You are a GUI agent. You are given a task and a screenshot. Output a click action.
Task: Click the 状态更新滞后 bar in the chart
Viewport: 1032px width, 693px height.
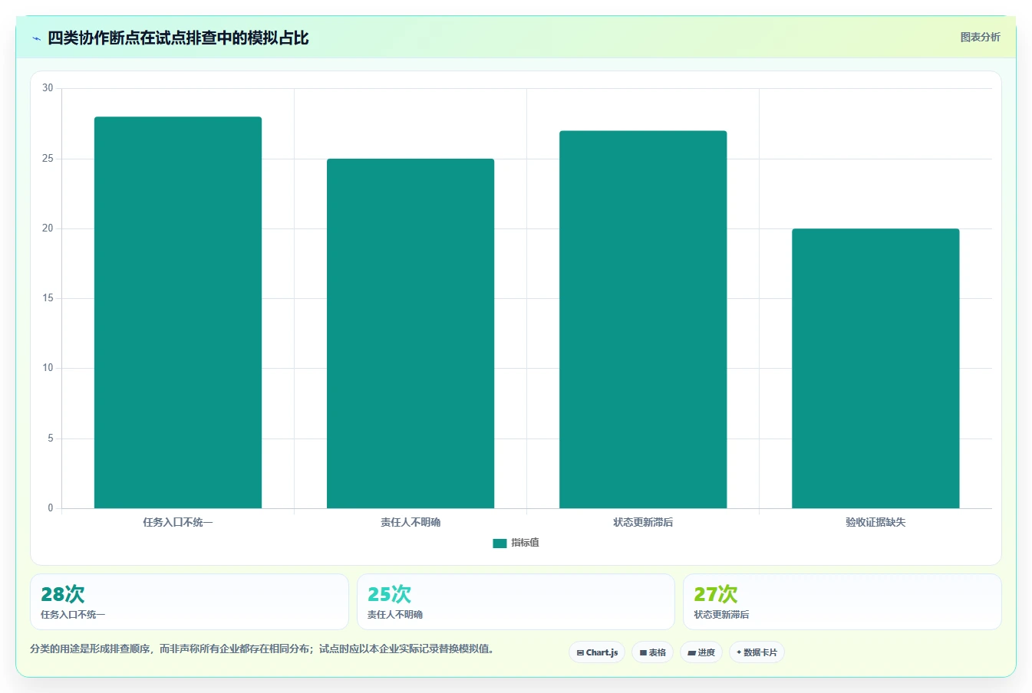(643, 320)
